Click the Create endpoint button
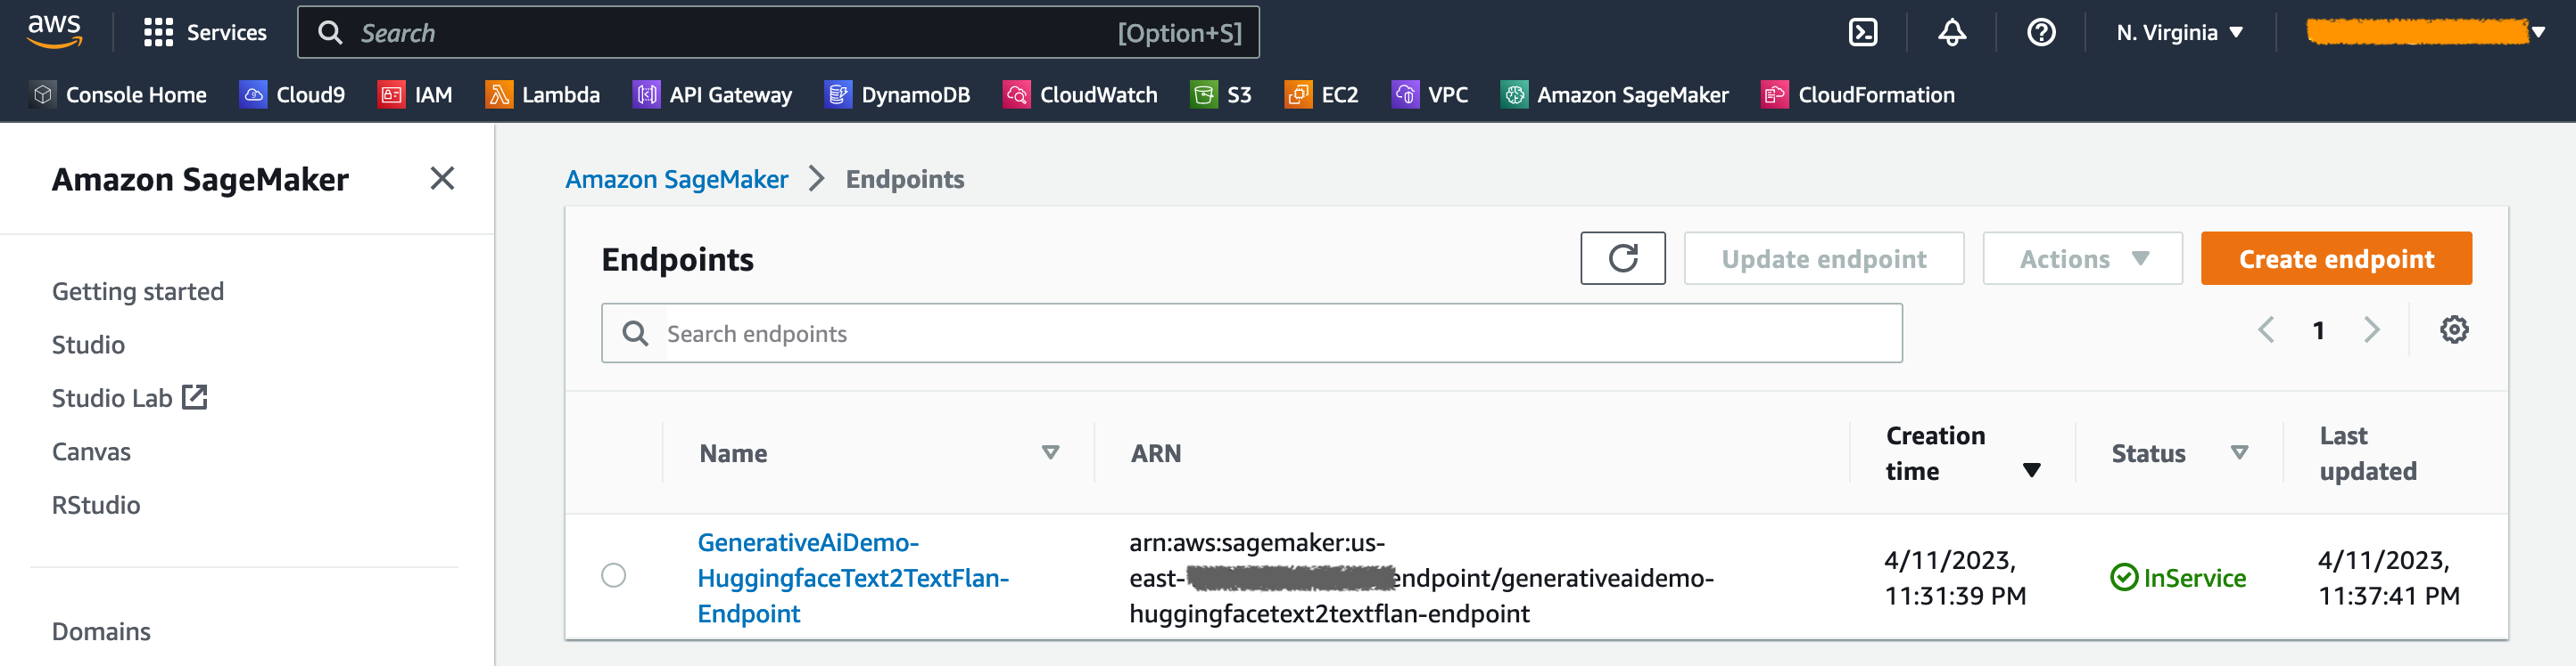The image size is (2576, 666). pyautogui.click(x=2335, y=258)
